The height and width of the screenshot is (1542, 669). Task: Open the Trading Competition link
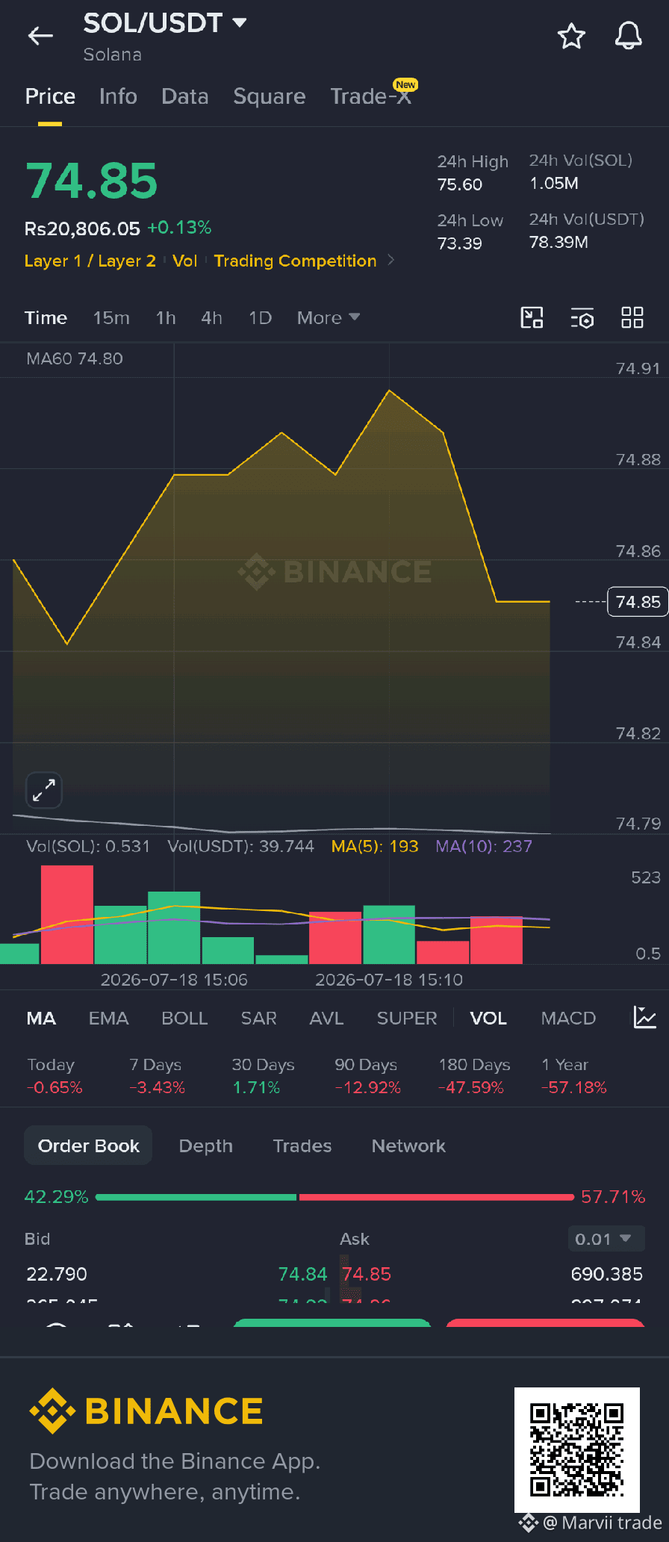tap(295, 261)
